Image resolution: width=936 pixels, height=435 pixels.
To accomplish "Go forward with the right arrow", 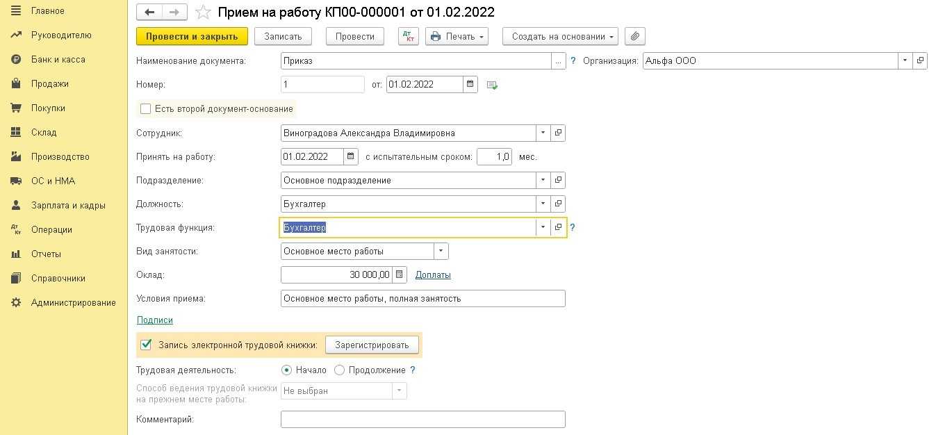I will click(x=174, y=12).
